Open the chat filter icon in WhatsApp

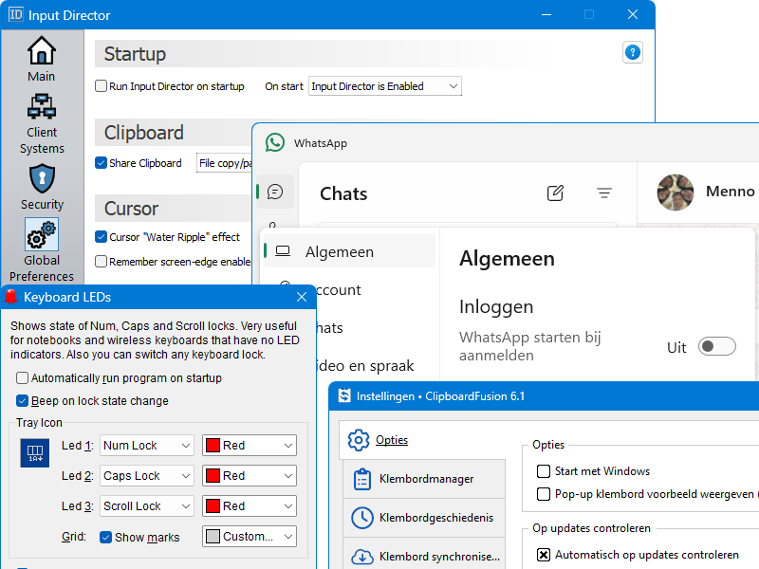604,193
